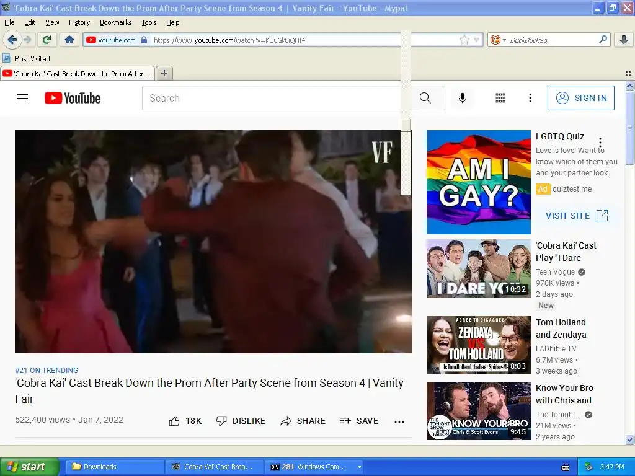Image resolution: width=635 pixels, height=476 pixels.
Task: Select the 'Cobra Kai' Cast browser tab
Action: click(x=77, y=73)
